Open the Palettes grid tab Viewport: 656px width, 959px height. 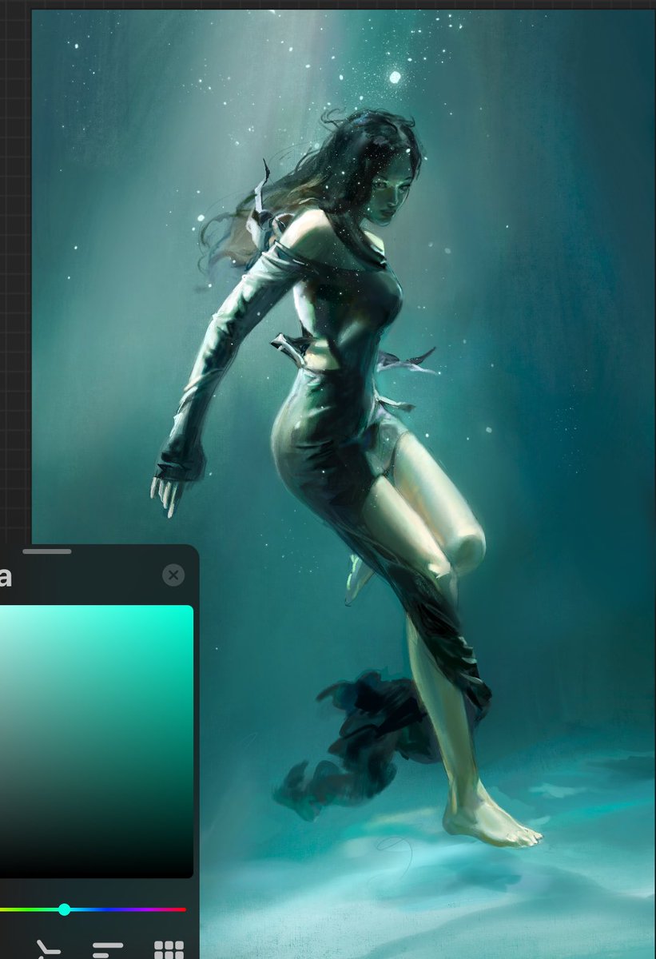click(169, 949)
